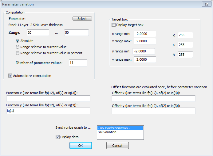Click the y range max field

(145, 59)
